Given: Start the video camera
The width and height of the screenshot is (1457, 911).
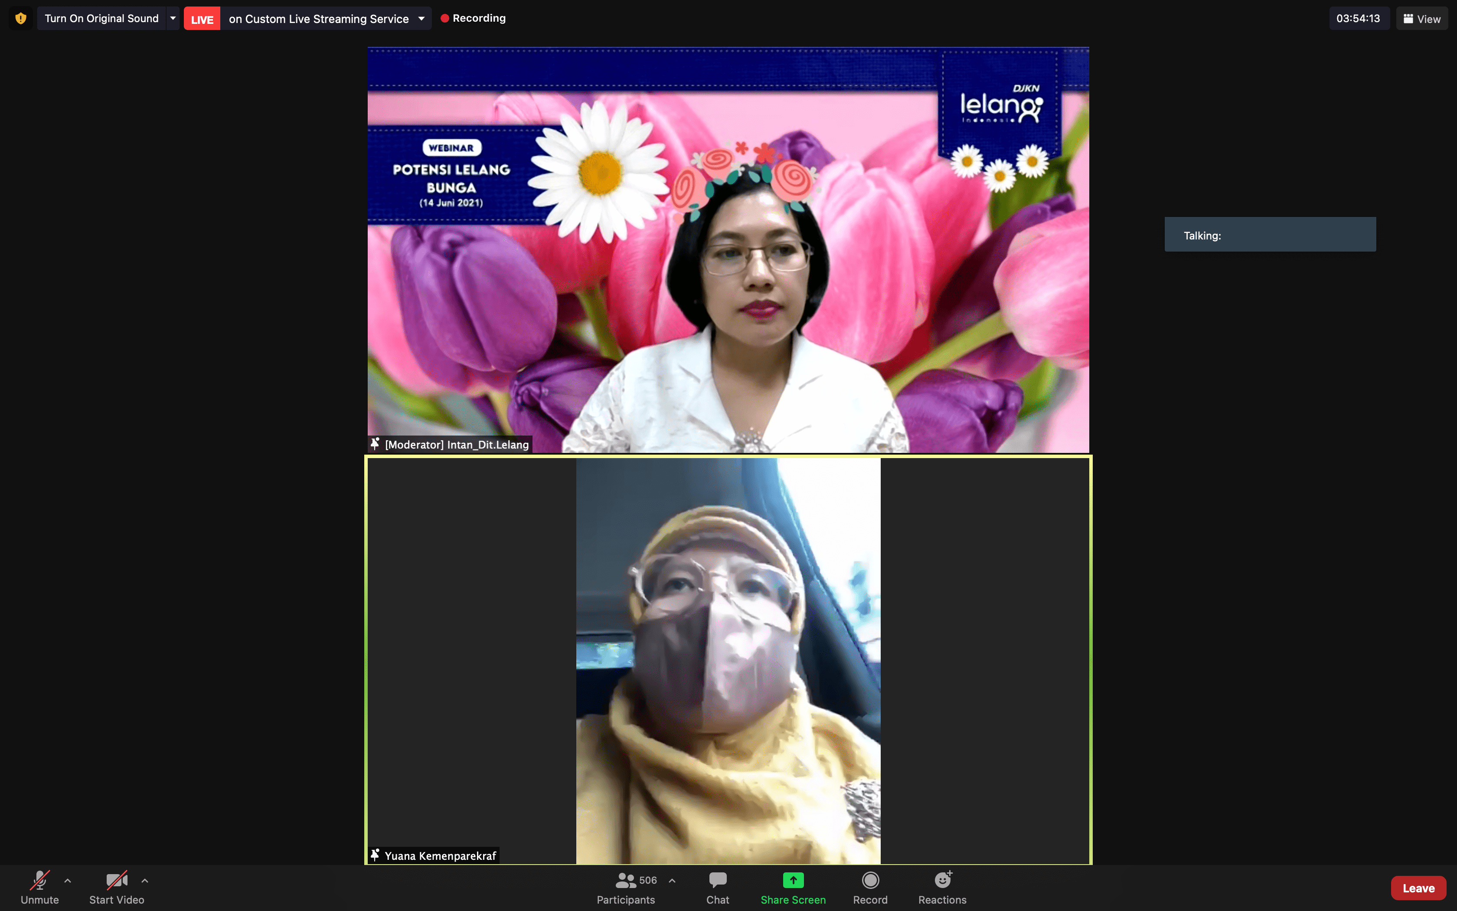Looking at the screenshot, I should (x=116, y=881).
